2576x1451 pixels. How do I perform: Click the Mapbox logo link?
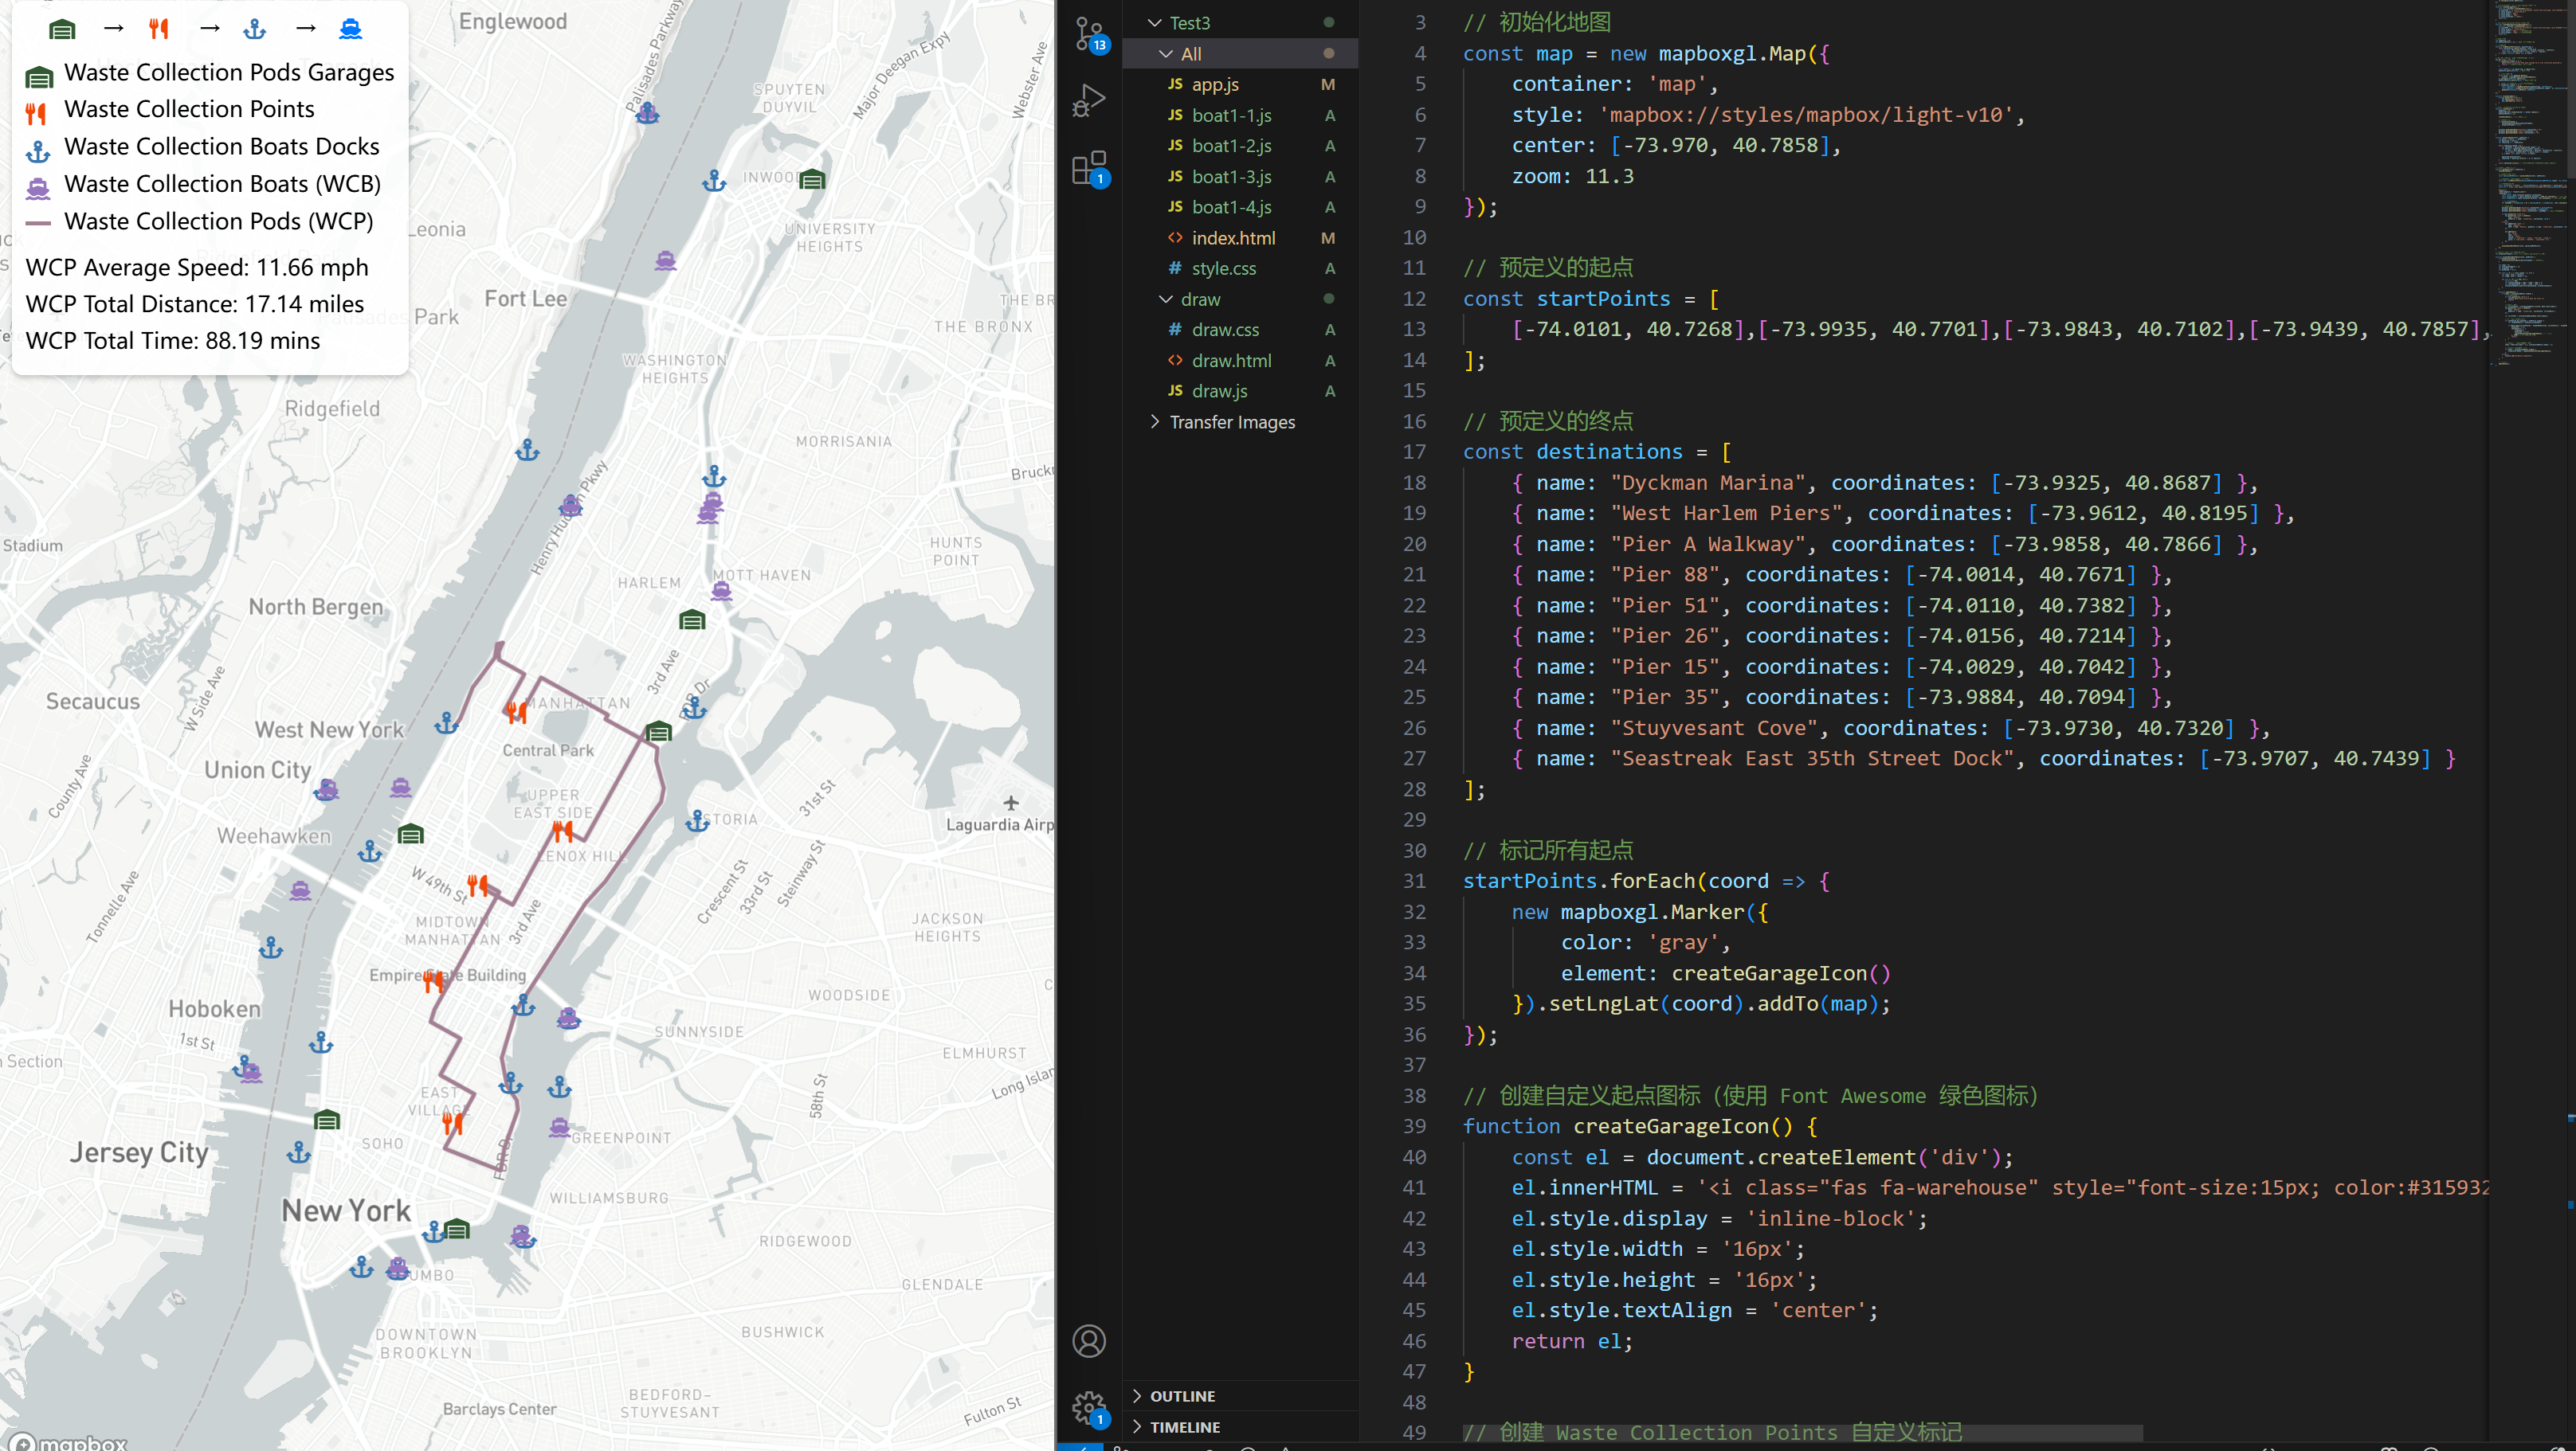click(68, 1442)
